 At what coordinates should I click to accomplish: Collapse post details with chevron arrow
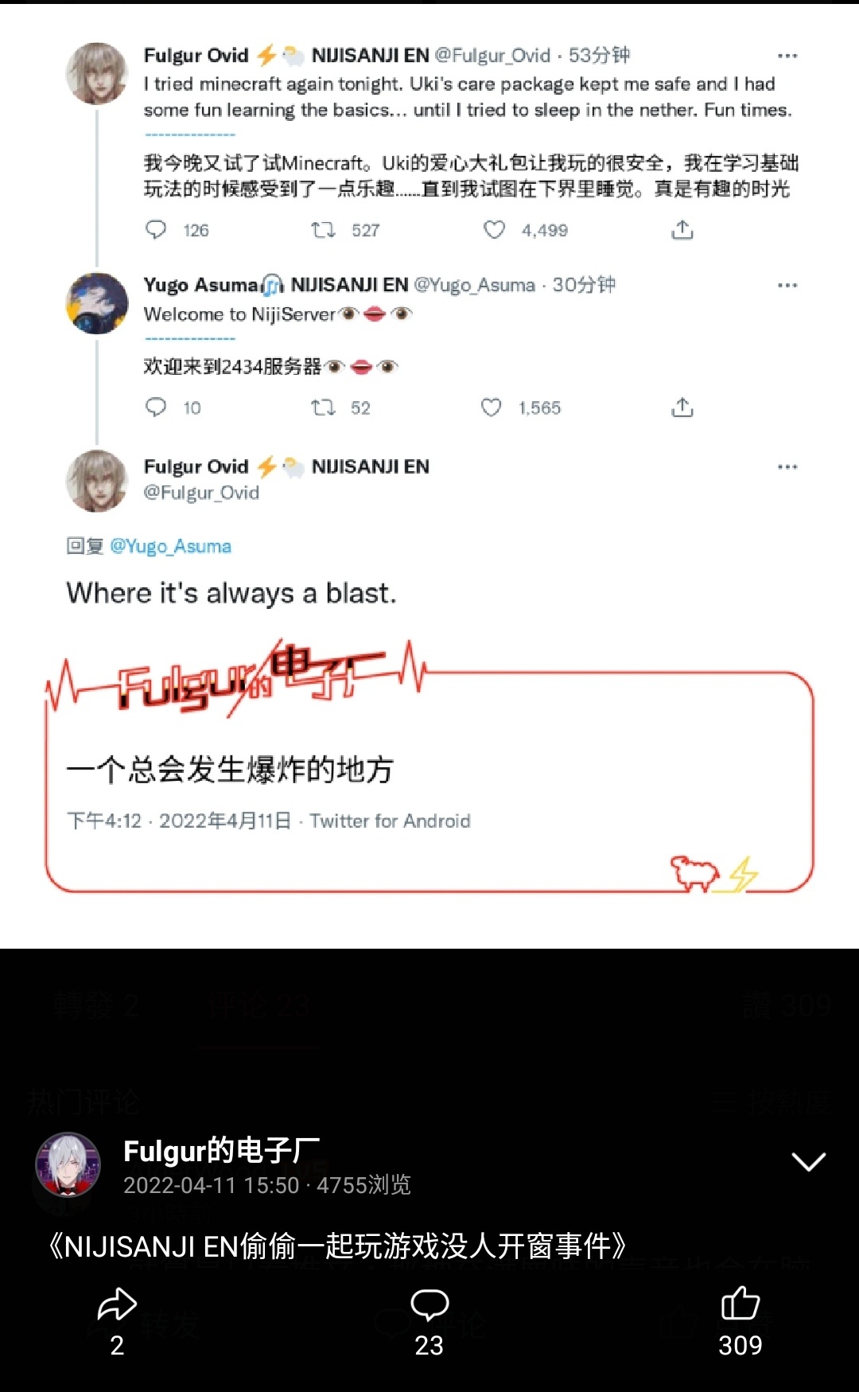809,1162
